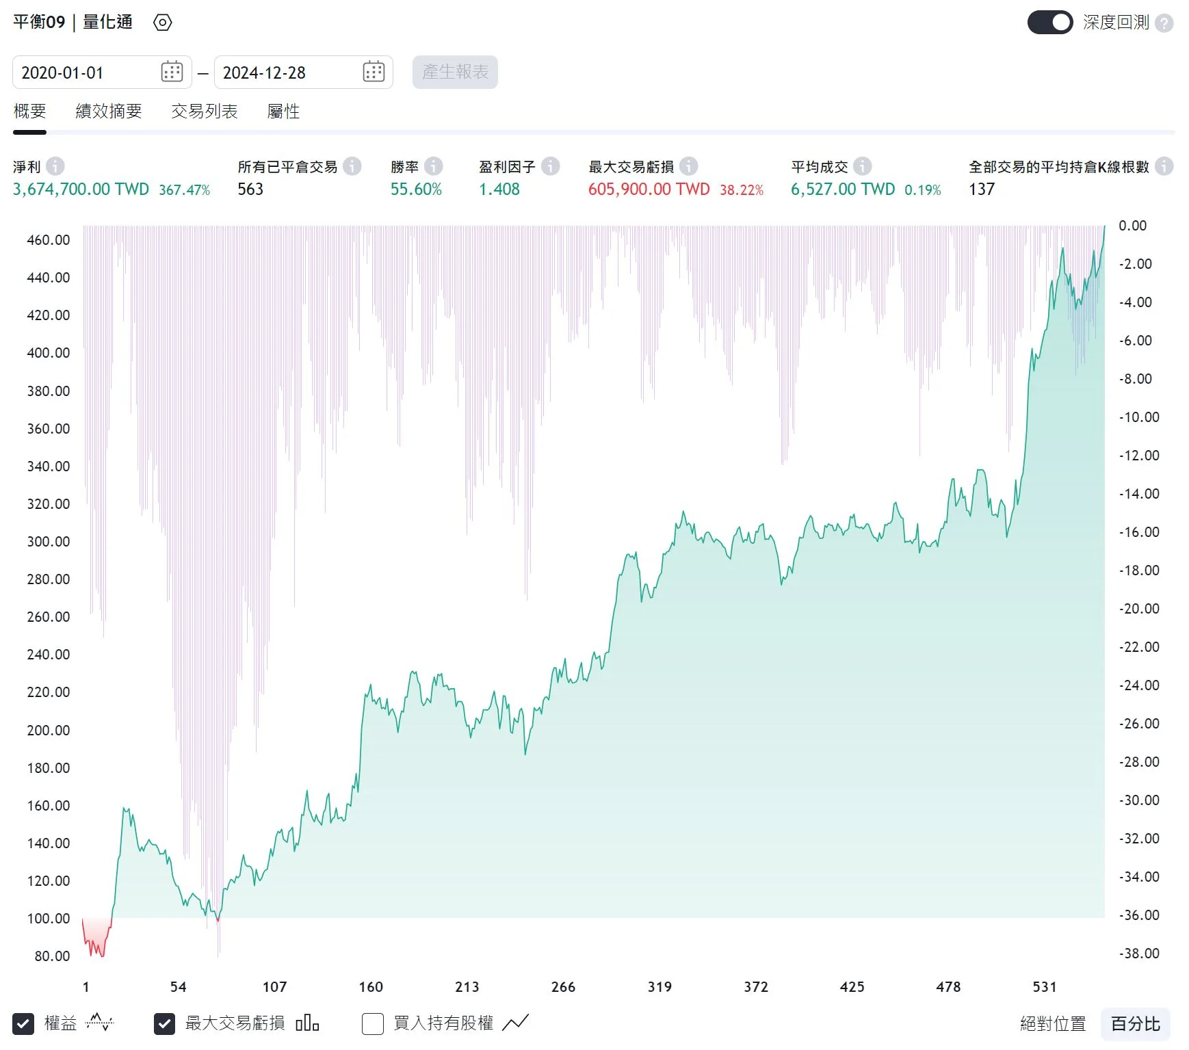This screenshot has width=1189, height=1050.
Task: Click the deep backtesting help question icon
Action: coord(1164,23)
